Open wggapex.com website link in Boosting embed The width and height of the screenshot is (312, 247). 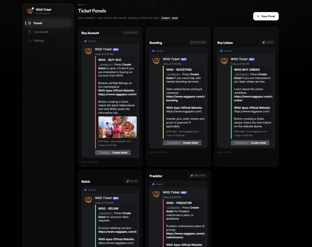point(184,111)
